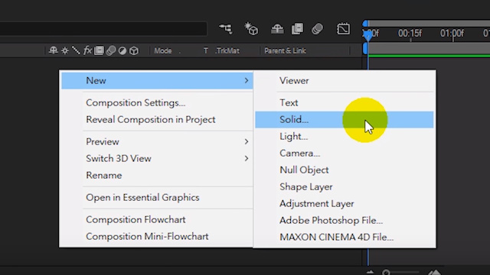This screenshot has width=490, height=275.
Task: Open the New submenu entry
Action: [x=157, y=80]
